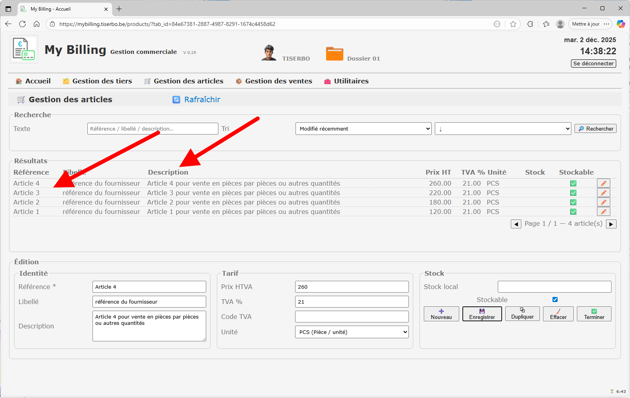Click inside the Prix HTVA input field
The height and width of the screenshot is (398, 630).
coord(351,287)
